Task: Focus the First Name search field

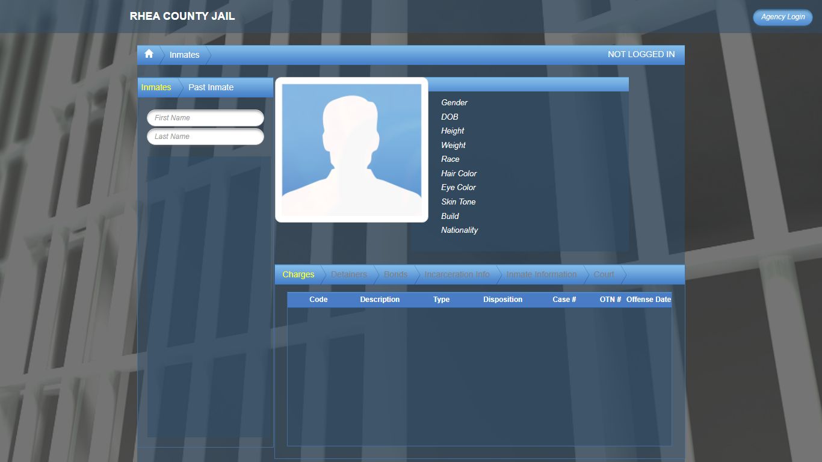Action: click(205, 118)
